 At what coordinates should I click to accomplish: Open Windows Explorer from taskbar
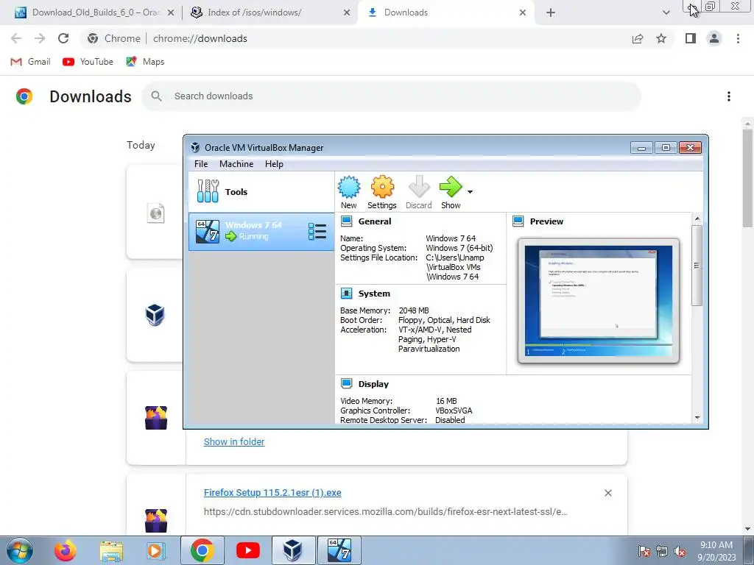(112, 550)
